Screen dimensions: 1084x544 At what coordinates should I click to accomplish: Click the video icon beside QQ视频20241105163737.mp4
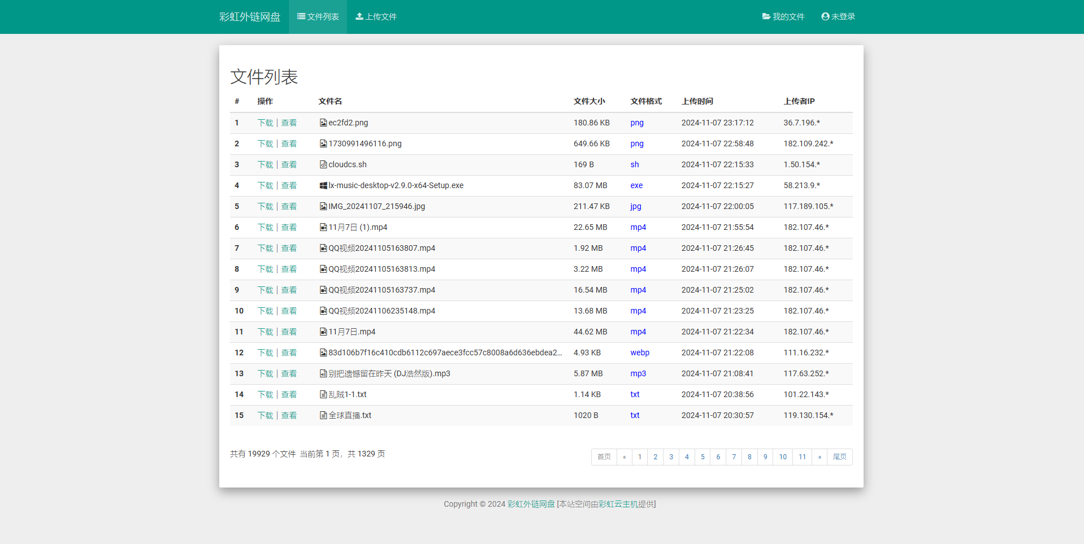tap(323, 290)
